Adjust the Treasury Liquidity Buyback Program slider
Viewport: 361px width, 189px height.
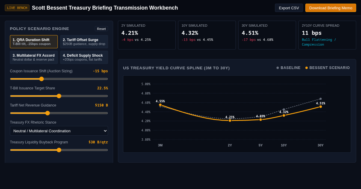coord(59,150)
